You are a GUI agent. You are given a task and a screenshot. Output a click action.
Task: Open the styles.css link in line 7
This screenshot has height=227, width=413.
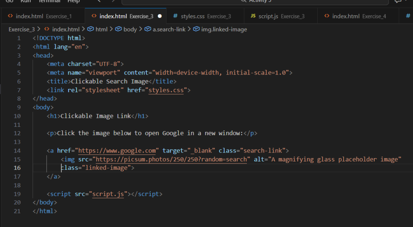pyautogui.click(x=166, y=90)
